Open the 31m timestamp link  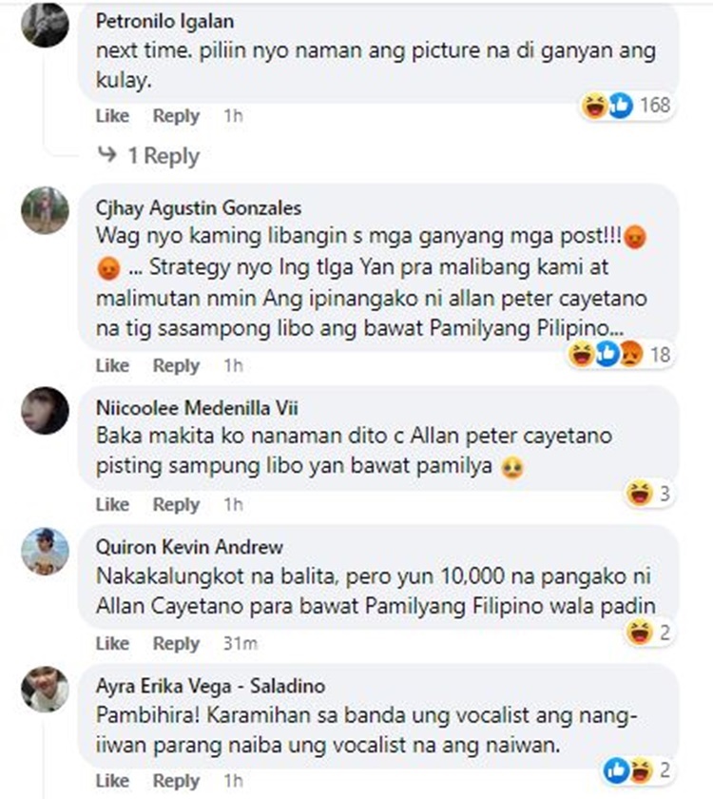point(241,644)
